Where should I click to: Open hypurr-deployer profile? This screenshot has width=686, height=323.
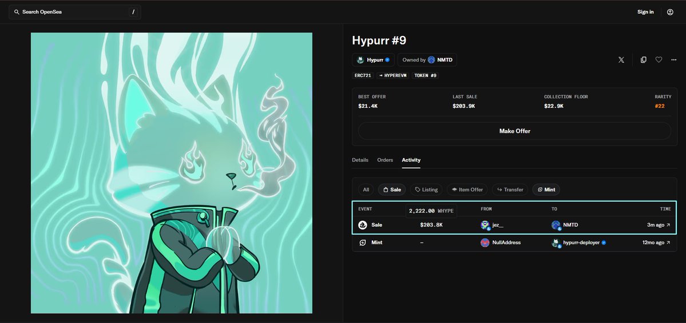pos(581,242)
